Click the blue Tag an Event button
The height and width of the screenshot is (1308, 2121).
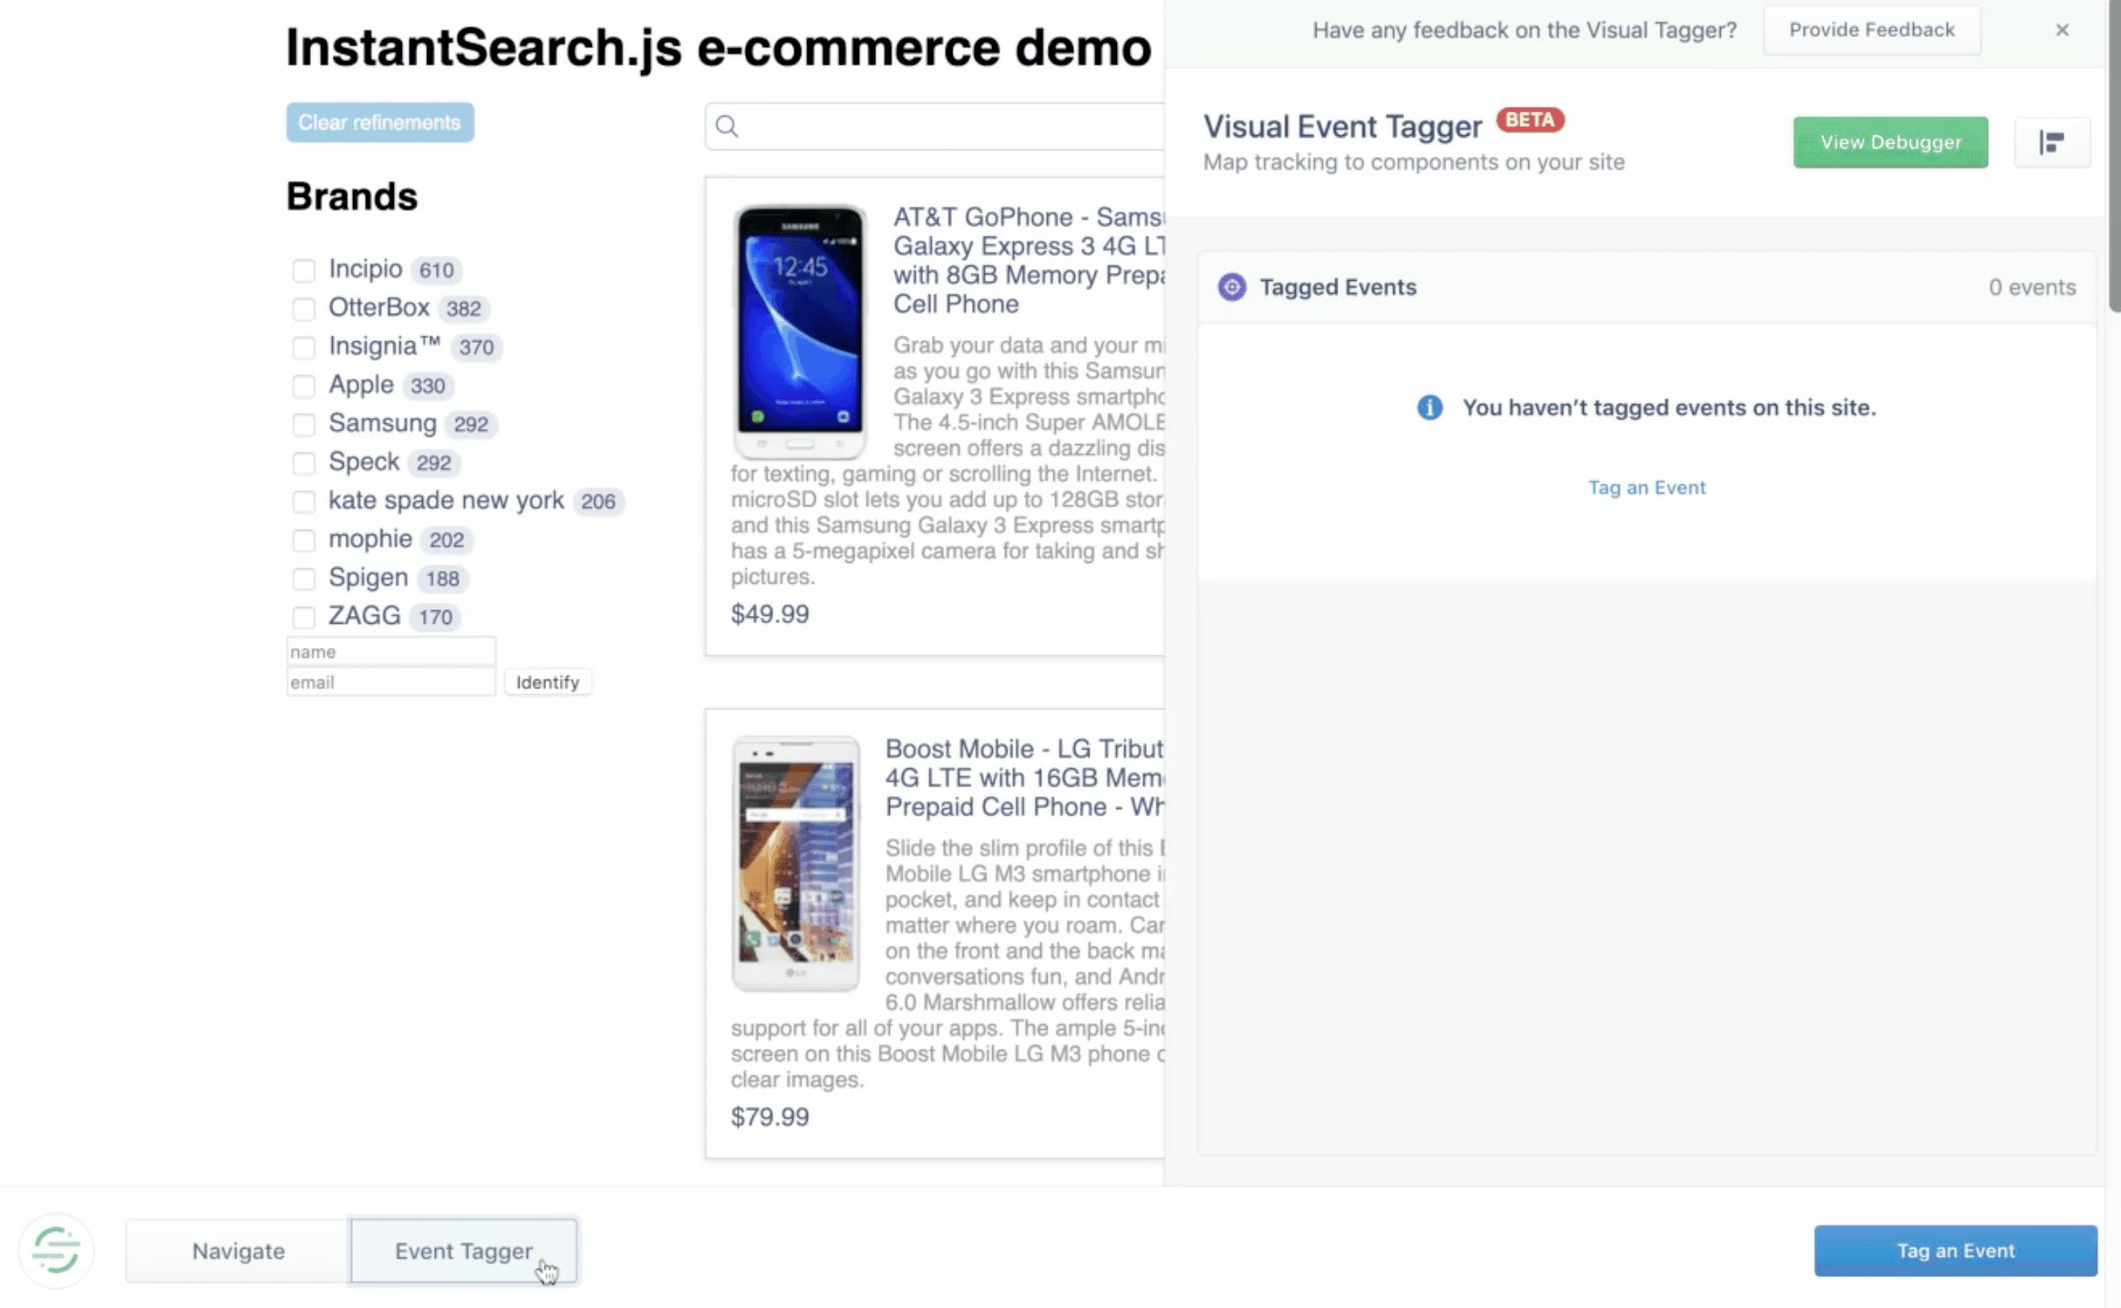click(1955, 1251)
